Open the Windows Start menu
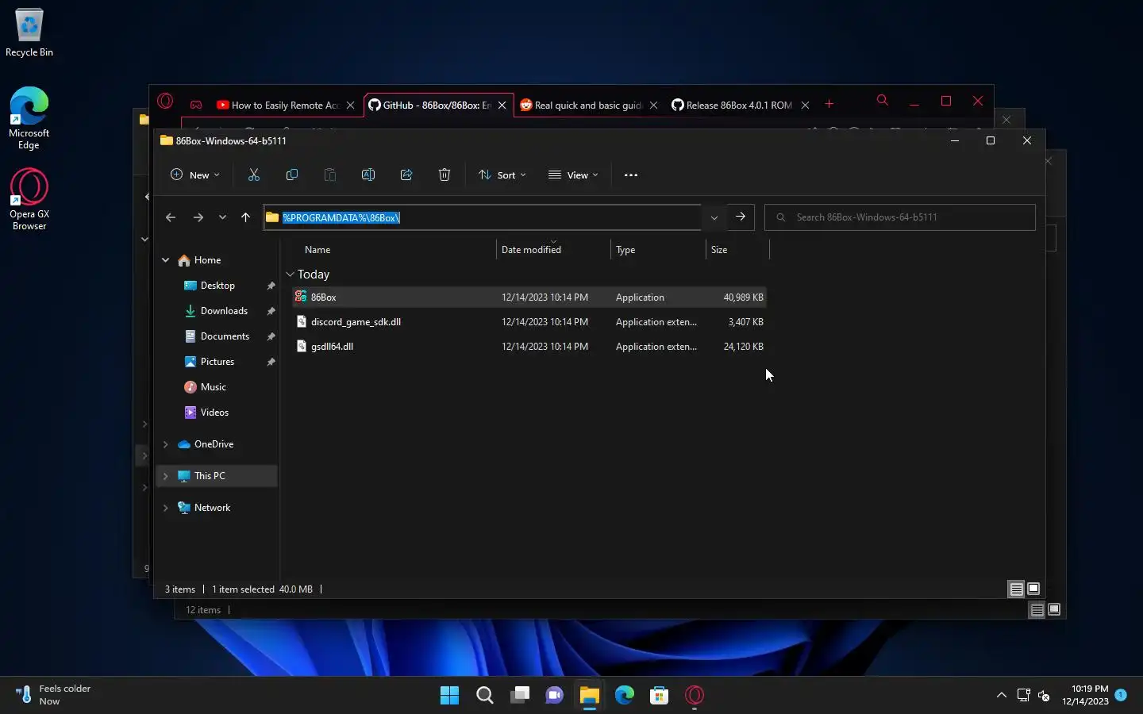The height and width of the screenshot is (714, 1143). click(x=449, y=695)
